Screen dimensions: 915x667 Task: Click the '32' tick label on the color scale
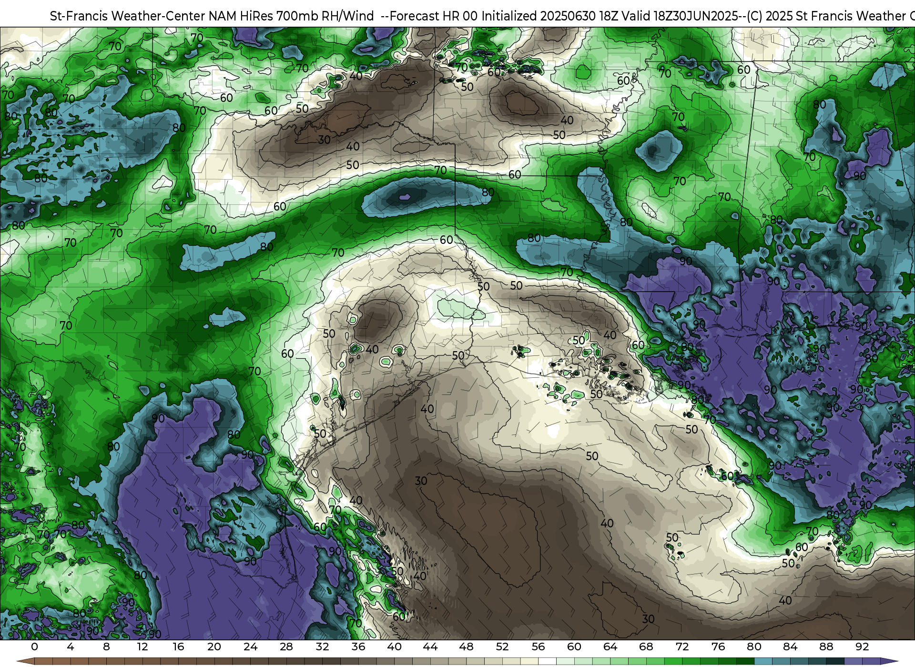322,647
